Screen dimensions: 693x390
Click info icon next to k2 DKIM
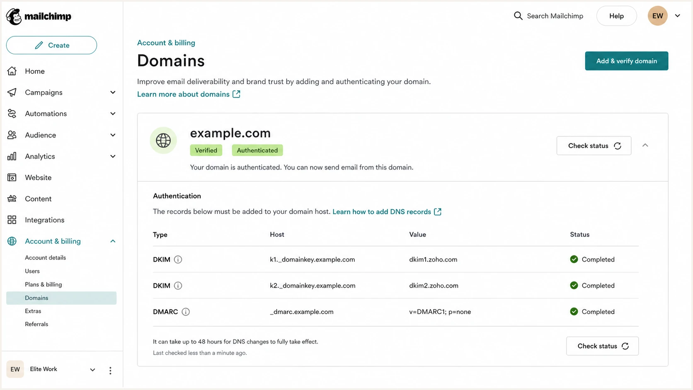(178, 286)
